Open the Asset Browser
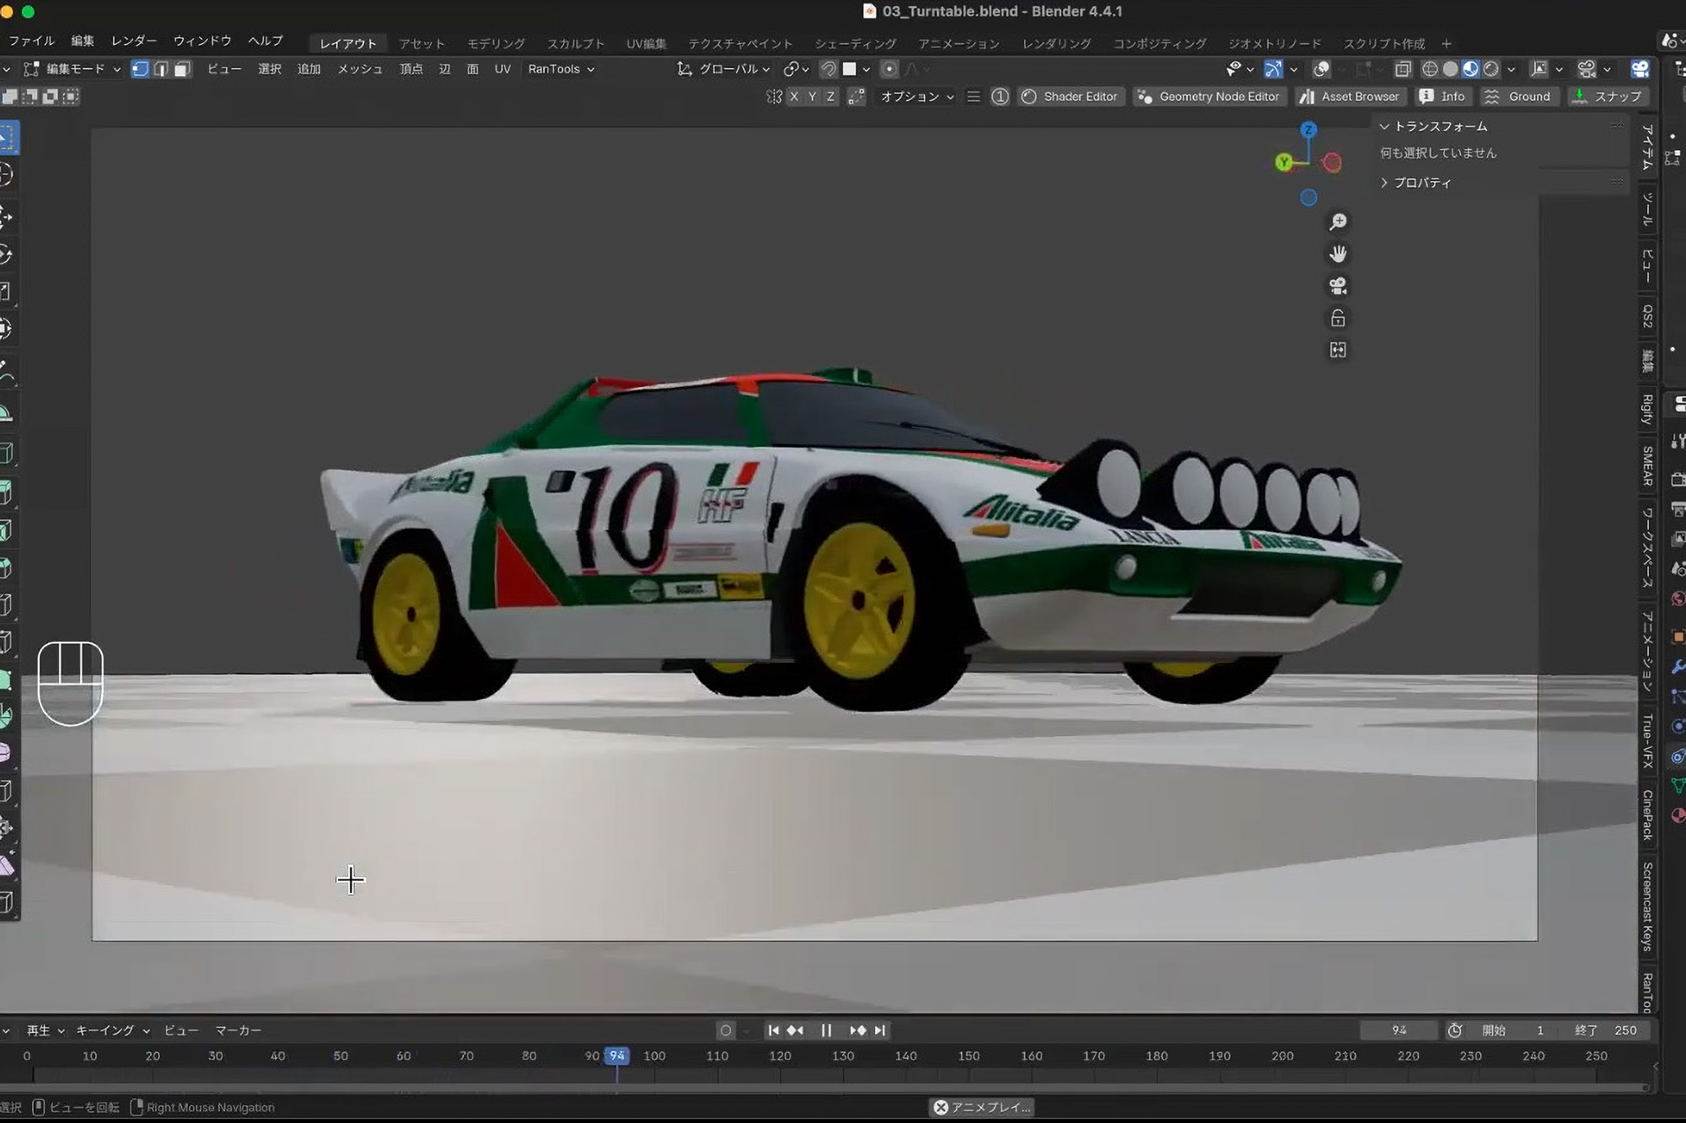This screenshot has width=1686, height=1123. 1350,97
